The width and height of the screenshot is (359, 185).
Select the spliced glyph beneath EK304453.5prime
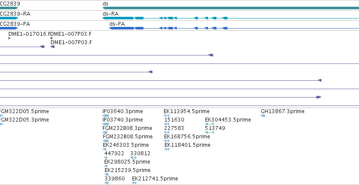point(210,124)
